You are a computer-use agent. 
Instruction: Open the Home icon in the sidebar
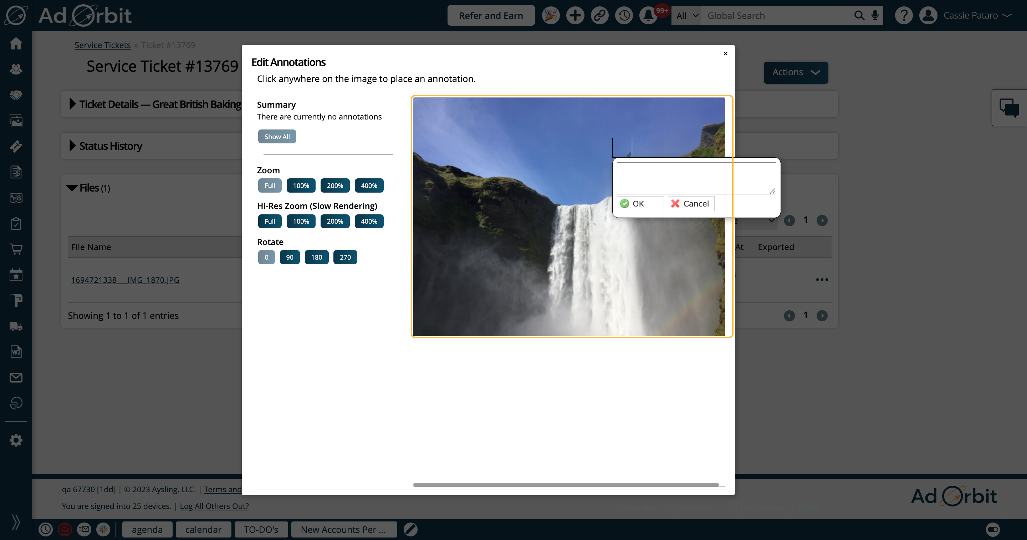[x=16, y=43]
